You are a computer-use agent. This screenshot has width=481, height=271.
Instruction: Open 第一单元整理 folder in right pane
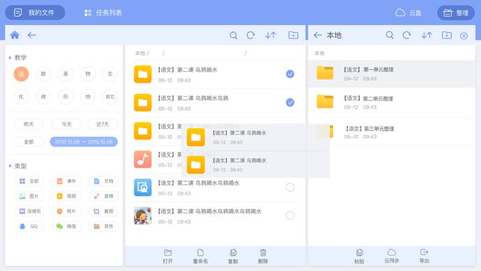(x=392, y=74)
